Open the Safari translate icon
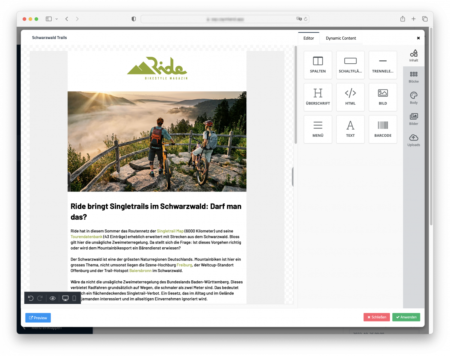 point(299,19)
